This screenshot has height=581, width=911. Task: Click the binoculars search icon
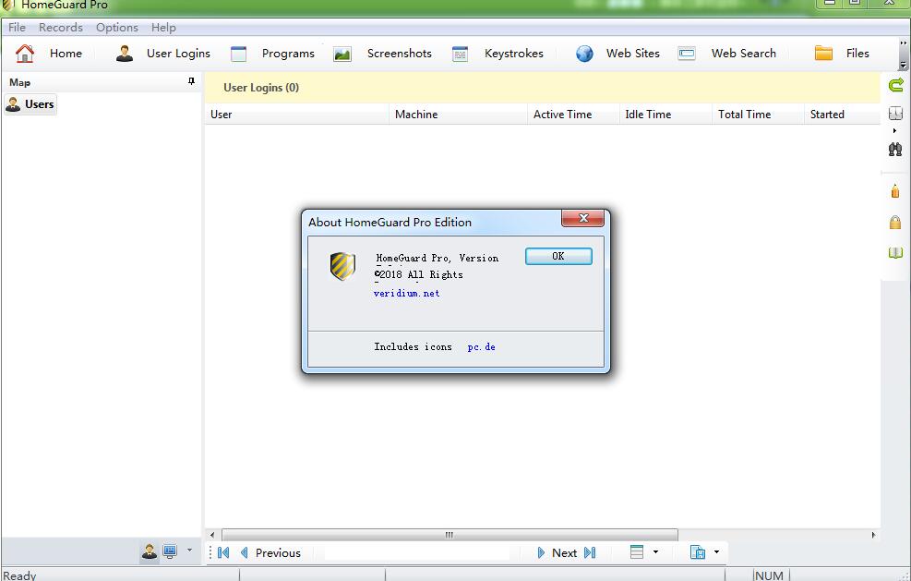click(x=895, y=149)
